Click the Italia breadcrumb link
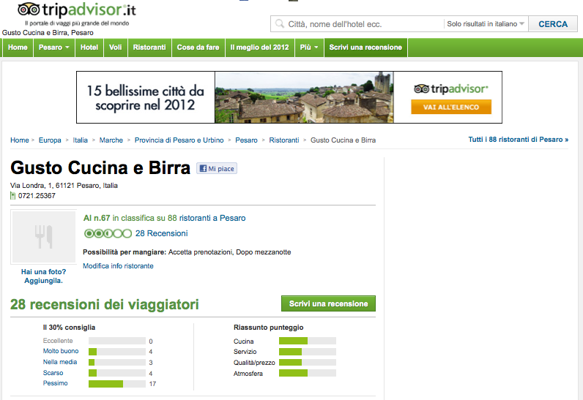This screenshot has height=400, width=583. click(81, 140)
